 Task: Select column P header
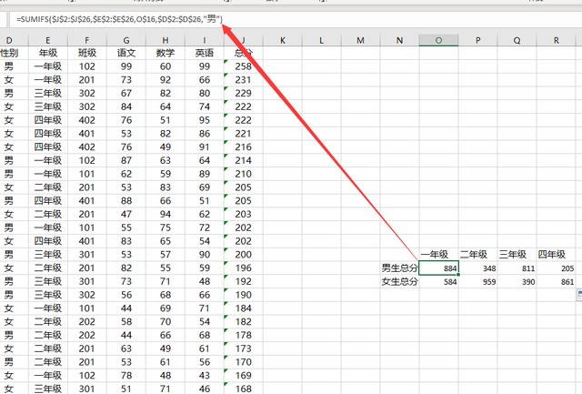[x=477, y=40]
